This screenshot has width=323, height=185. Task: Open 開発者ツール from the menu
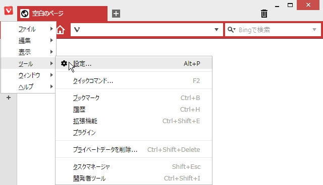point(134,178)
